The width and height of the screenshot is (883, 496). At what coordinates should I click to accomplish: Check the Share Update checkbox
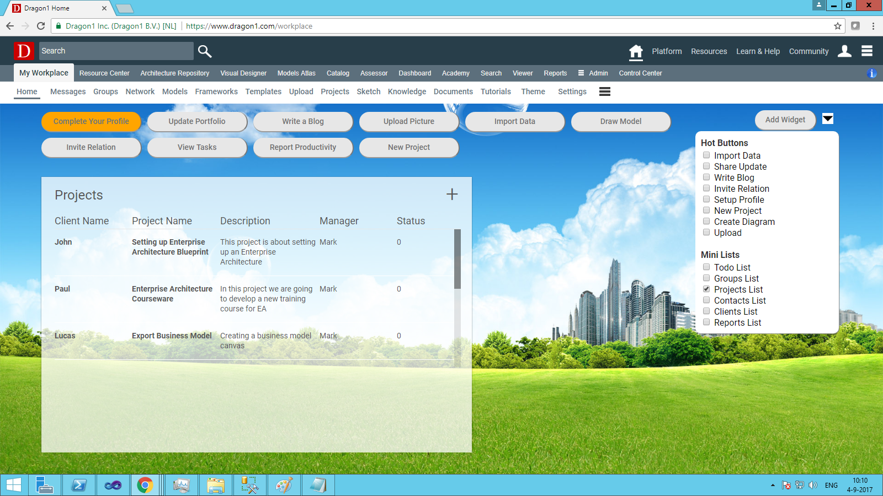[706, 166]
